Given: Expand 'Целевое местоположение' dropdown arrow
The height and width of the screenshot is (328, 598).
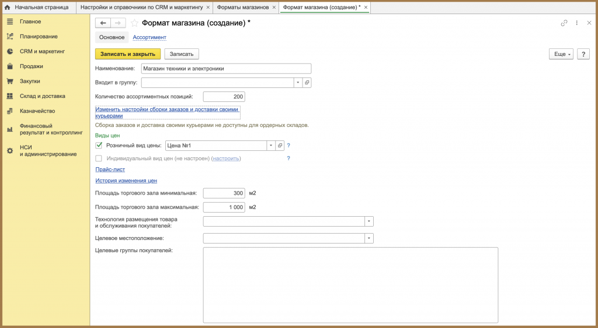Looking at the screenshot, I should click(369, 238).
